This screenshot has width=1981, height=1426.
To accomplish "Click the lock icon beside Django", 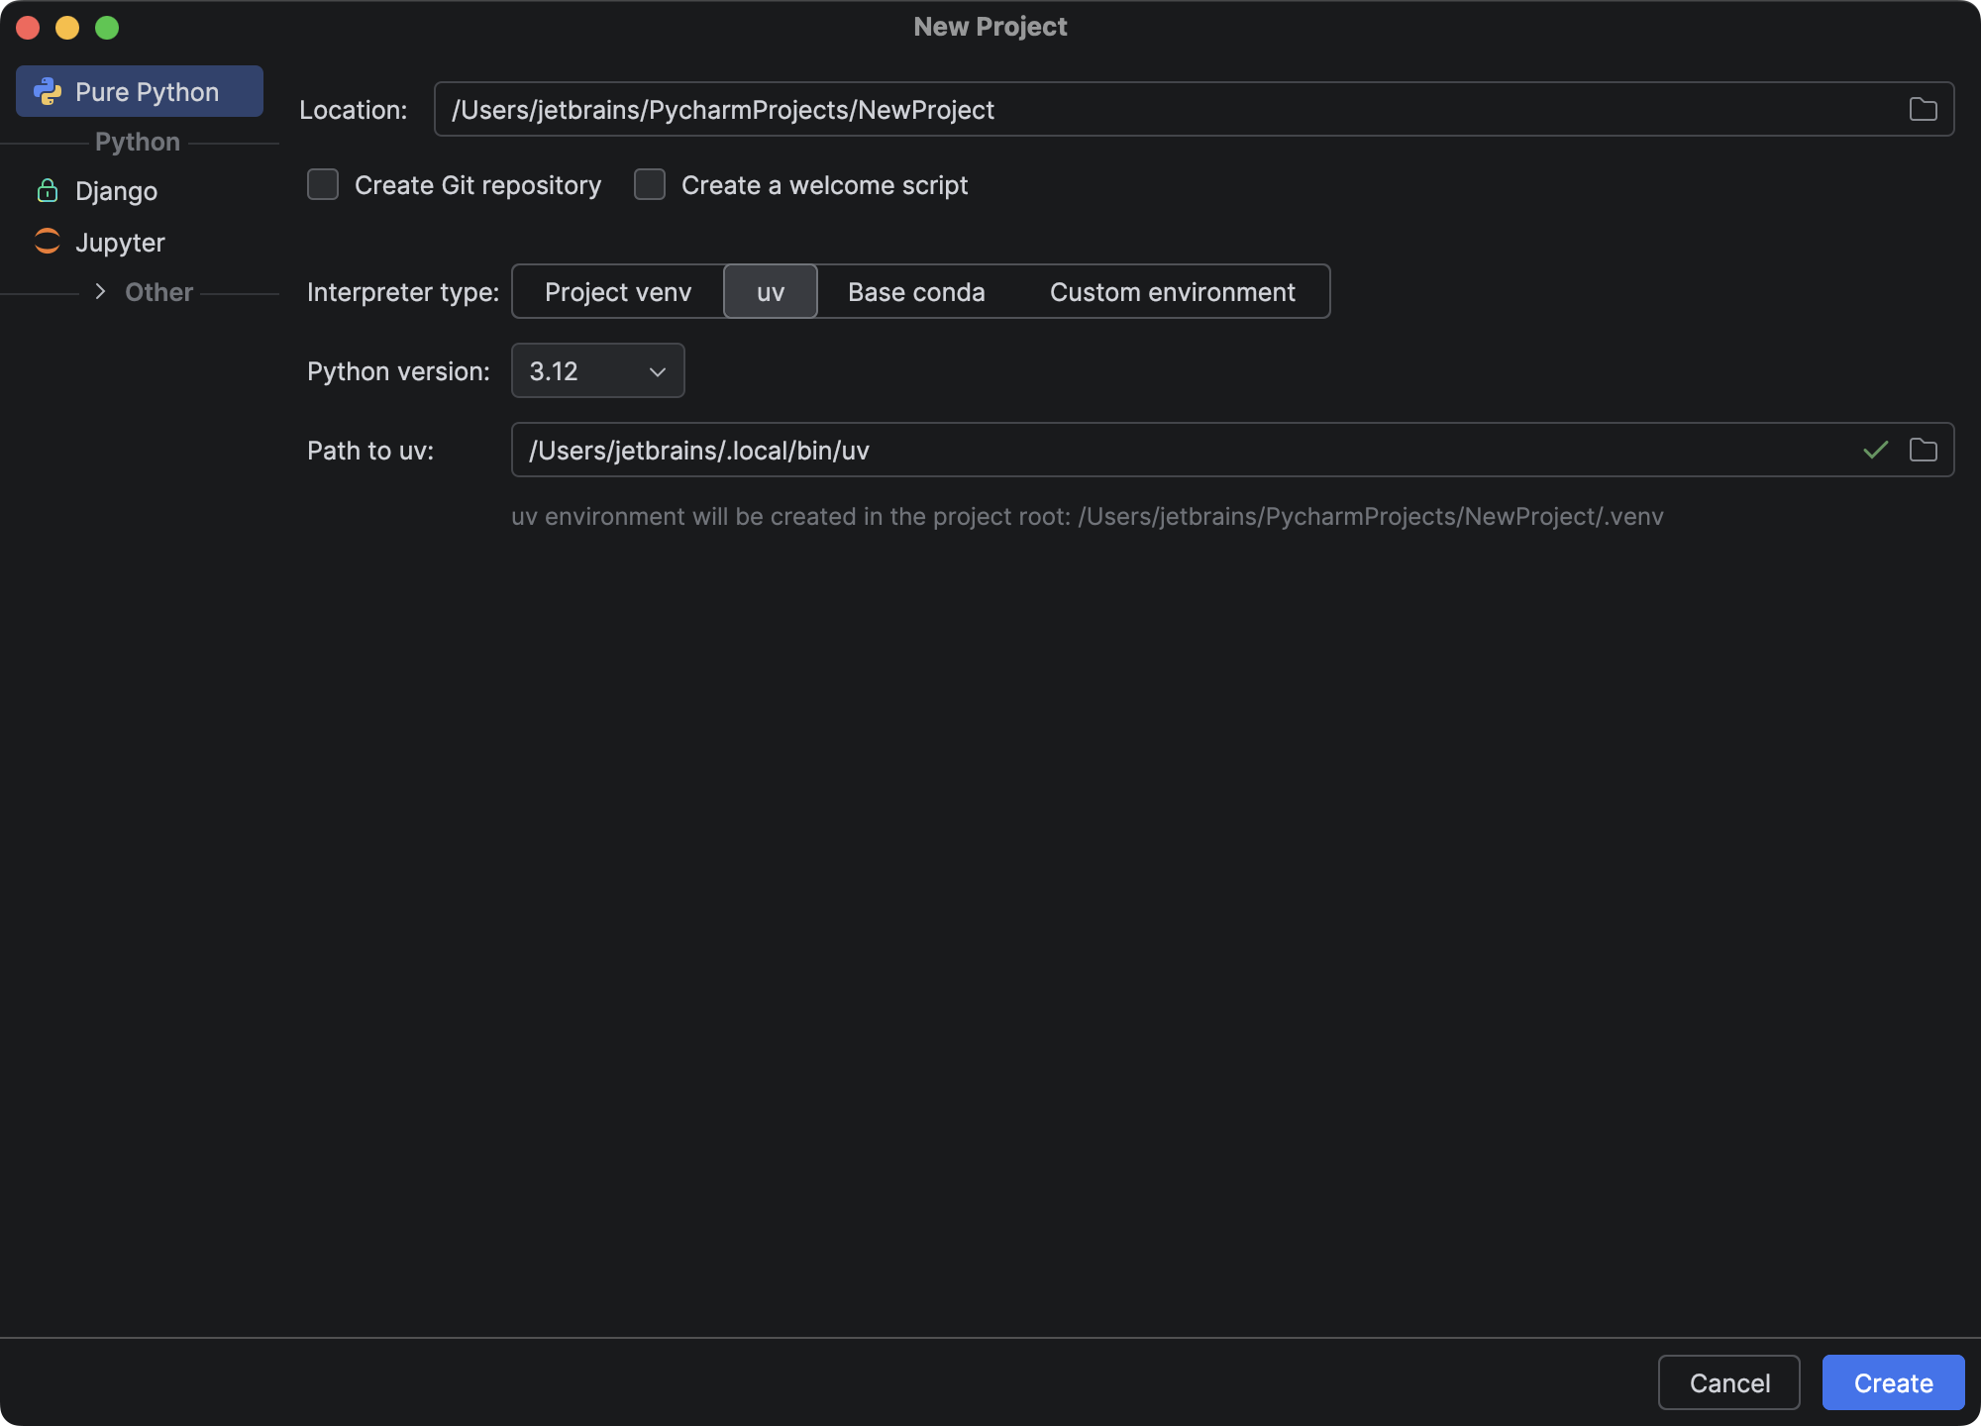I will [47, 190].
